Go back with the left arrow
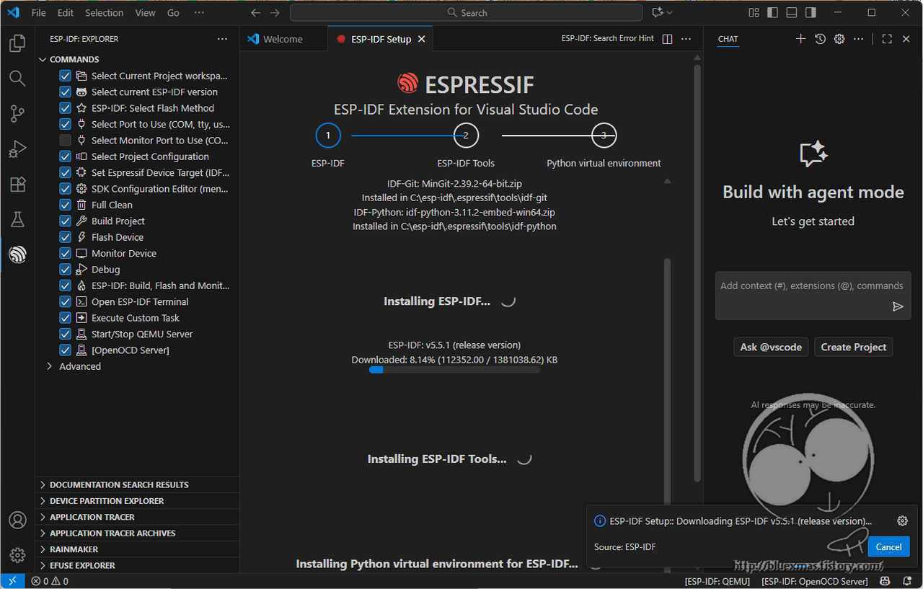Screen dimensions: 923x589 click(255, 13)
